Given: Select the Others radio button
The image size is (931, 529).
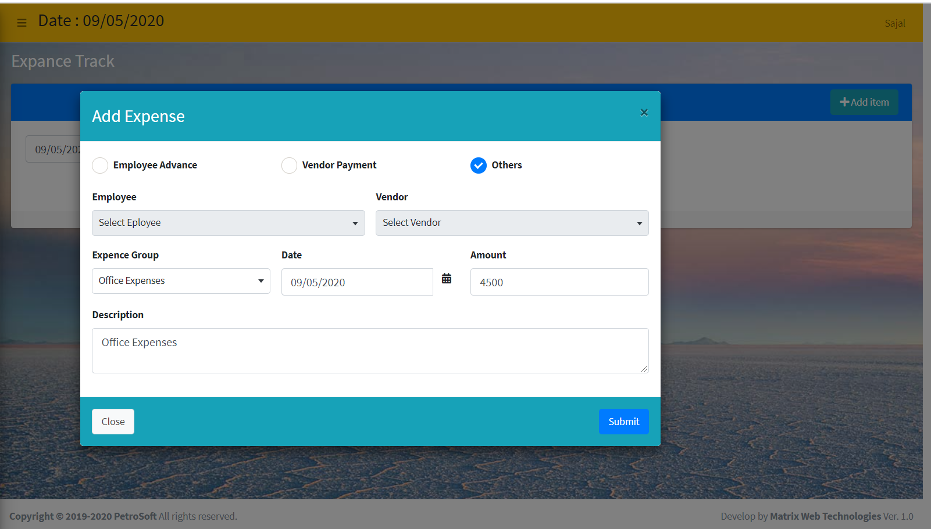Looking at the screenshot, I should (478, 165).
